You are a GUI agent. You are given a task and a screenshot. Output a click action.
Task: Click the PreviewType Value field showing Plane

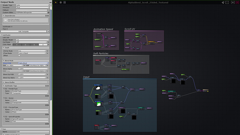[x=30, y=112]
